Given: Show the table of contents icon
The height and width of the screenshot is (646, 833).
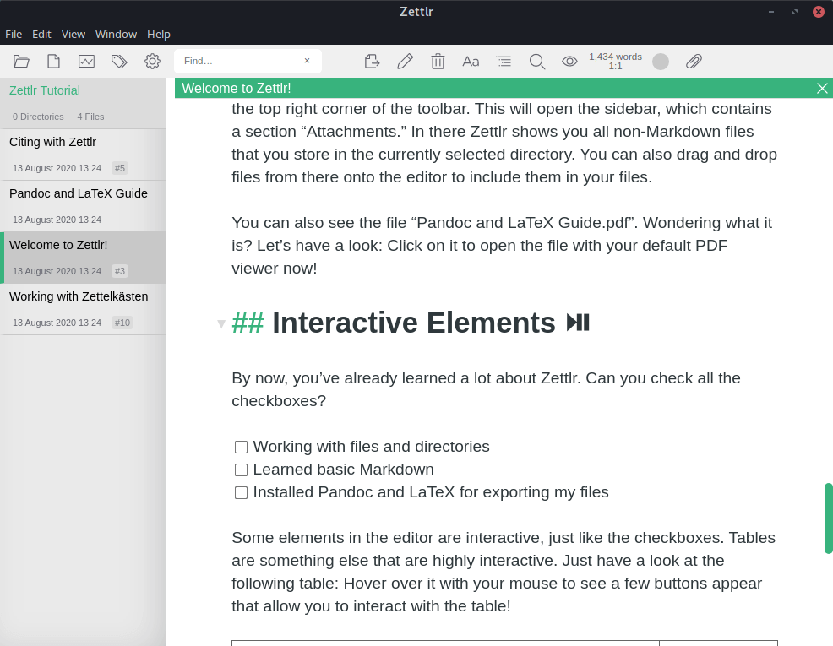Looking at the screenshot, I should (504, 62).
